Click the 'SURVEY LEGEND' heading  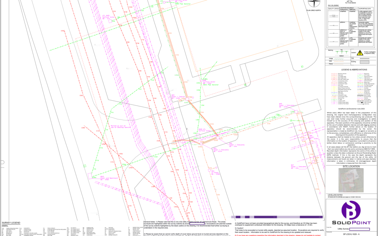click(11, 223)
